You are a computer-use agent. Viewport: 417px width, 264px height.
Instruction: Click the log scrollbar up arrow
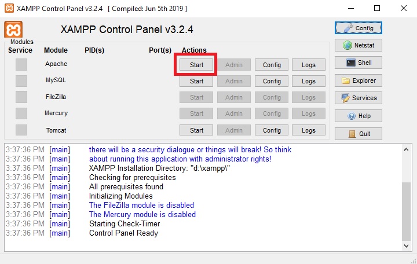pos(406,149)
